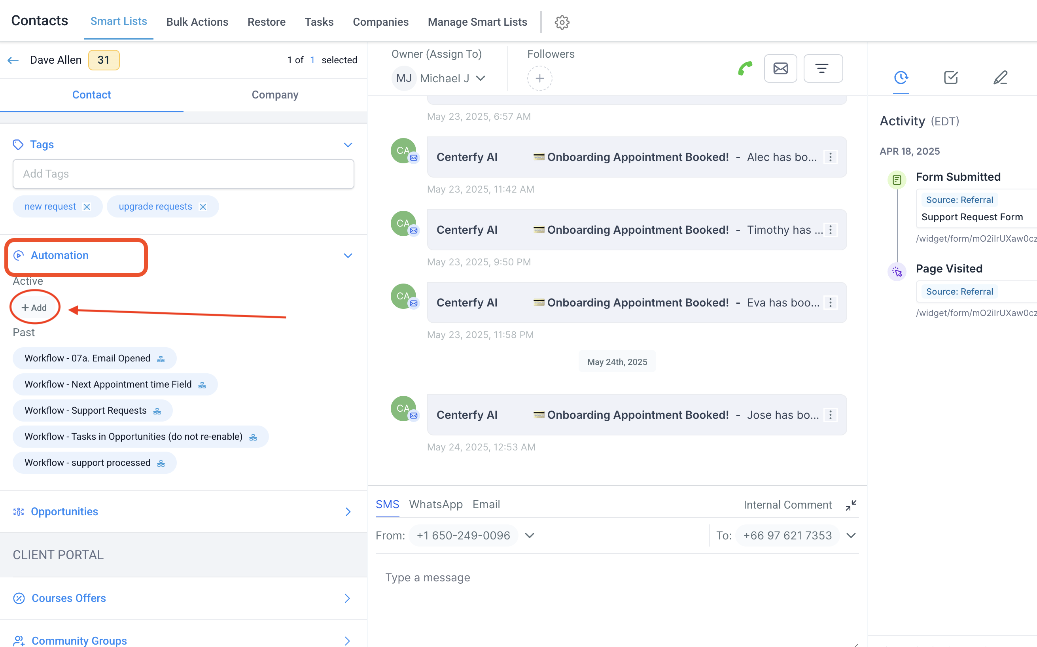Click the green phone call icon
The width and height of the screenshot is (1037, 647).
click(745, 68)
